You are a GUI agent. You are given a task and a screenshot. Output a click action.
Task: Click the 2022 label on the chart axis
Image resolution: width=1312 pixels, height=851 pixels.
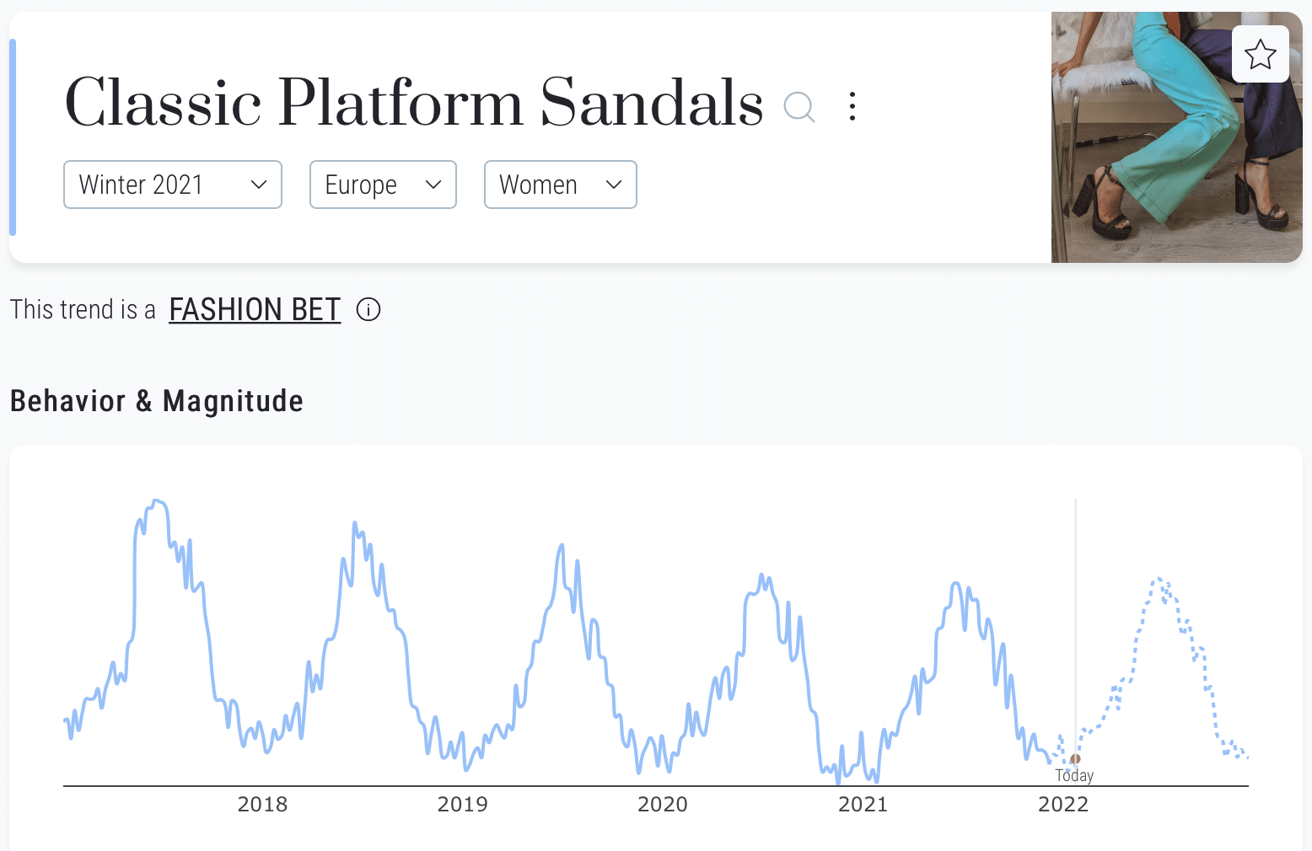click(x=1062, y=805)
